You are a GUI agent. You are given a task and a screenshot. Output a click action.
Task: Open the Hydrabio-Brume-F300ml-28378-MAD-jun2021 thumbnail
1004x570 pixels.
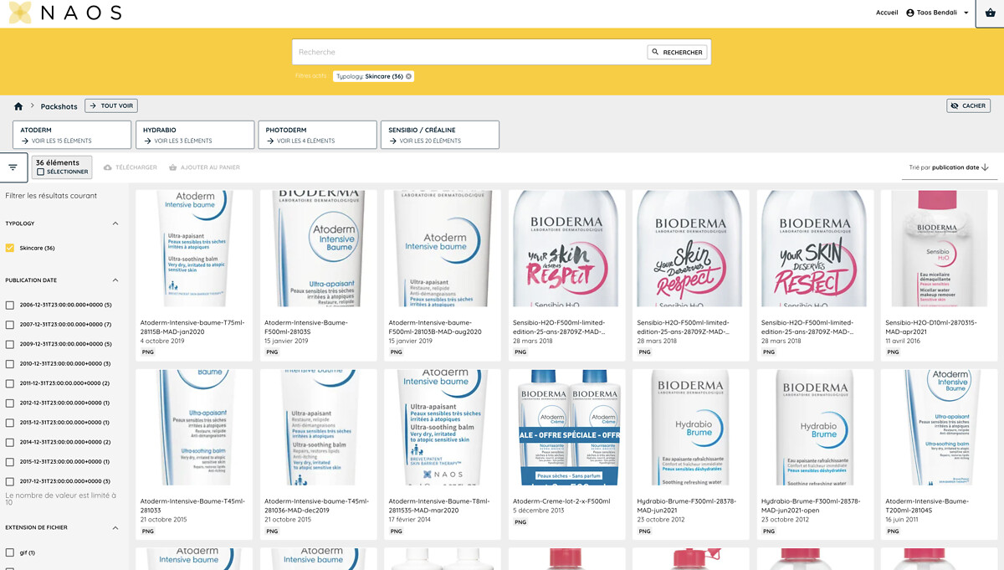coord(691,428)
